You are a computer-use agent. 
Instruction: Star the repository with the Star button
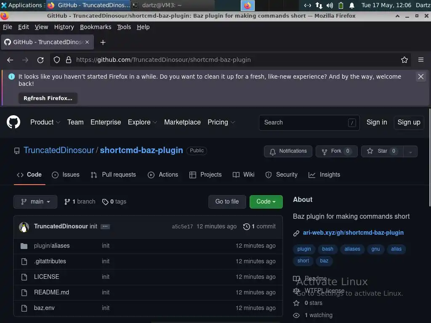tap(382, 151)
